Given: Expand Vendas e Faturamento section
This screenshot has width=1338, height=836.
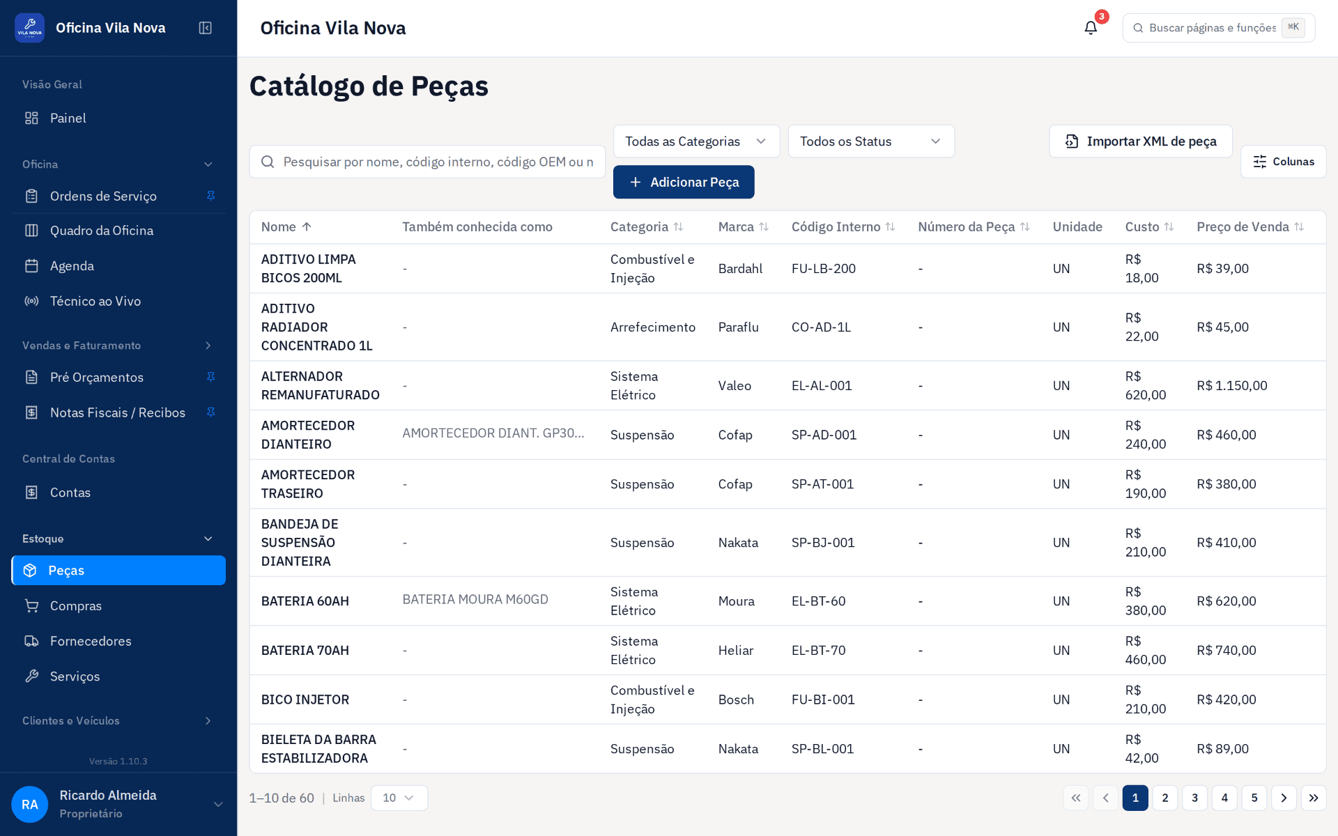Looking at the screenshot, I should pyautogui.click(x=208, y=346).
